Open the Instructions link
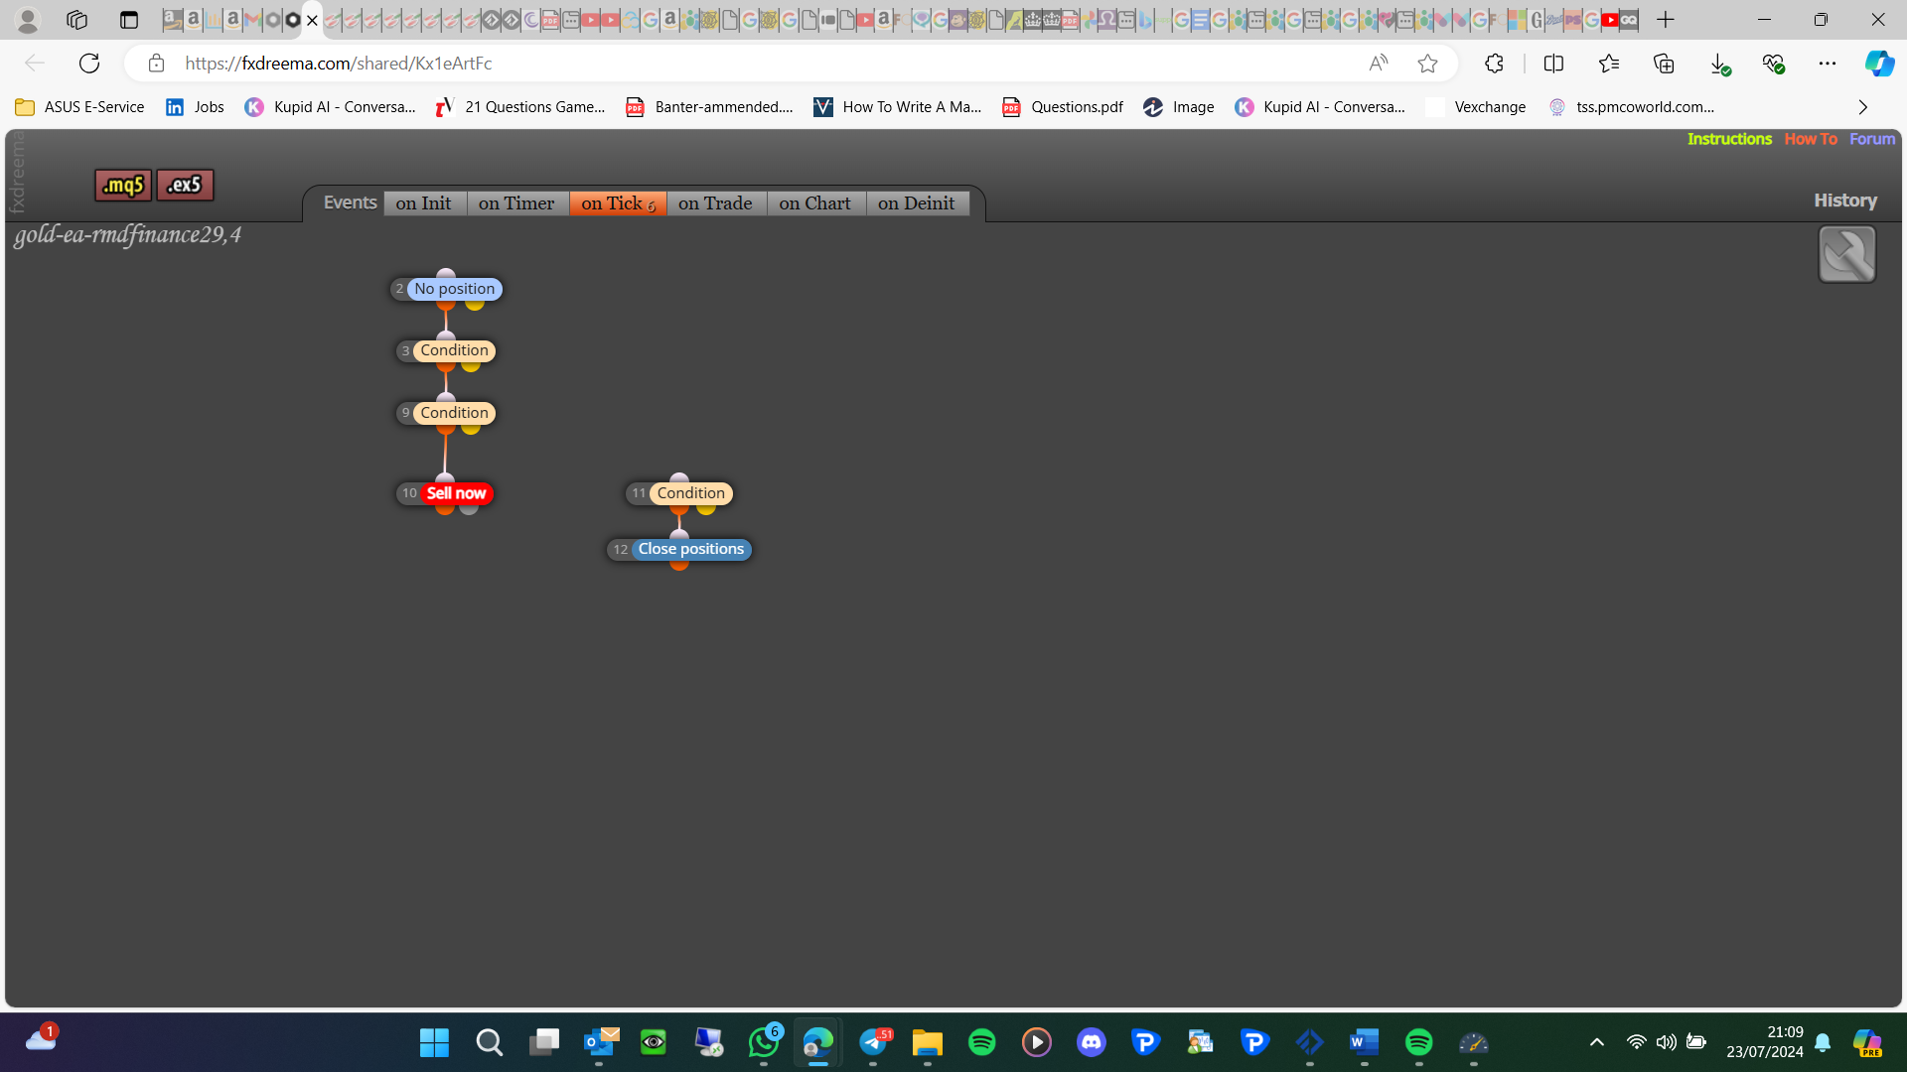The image size is (1907, 1072). click(1729, 139)
